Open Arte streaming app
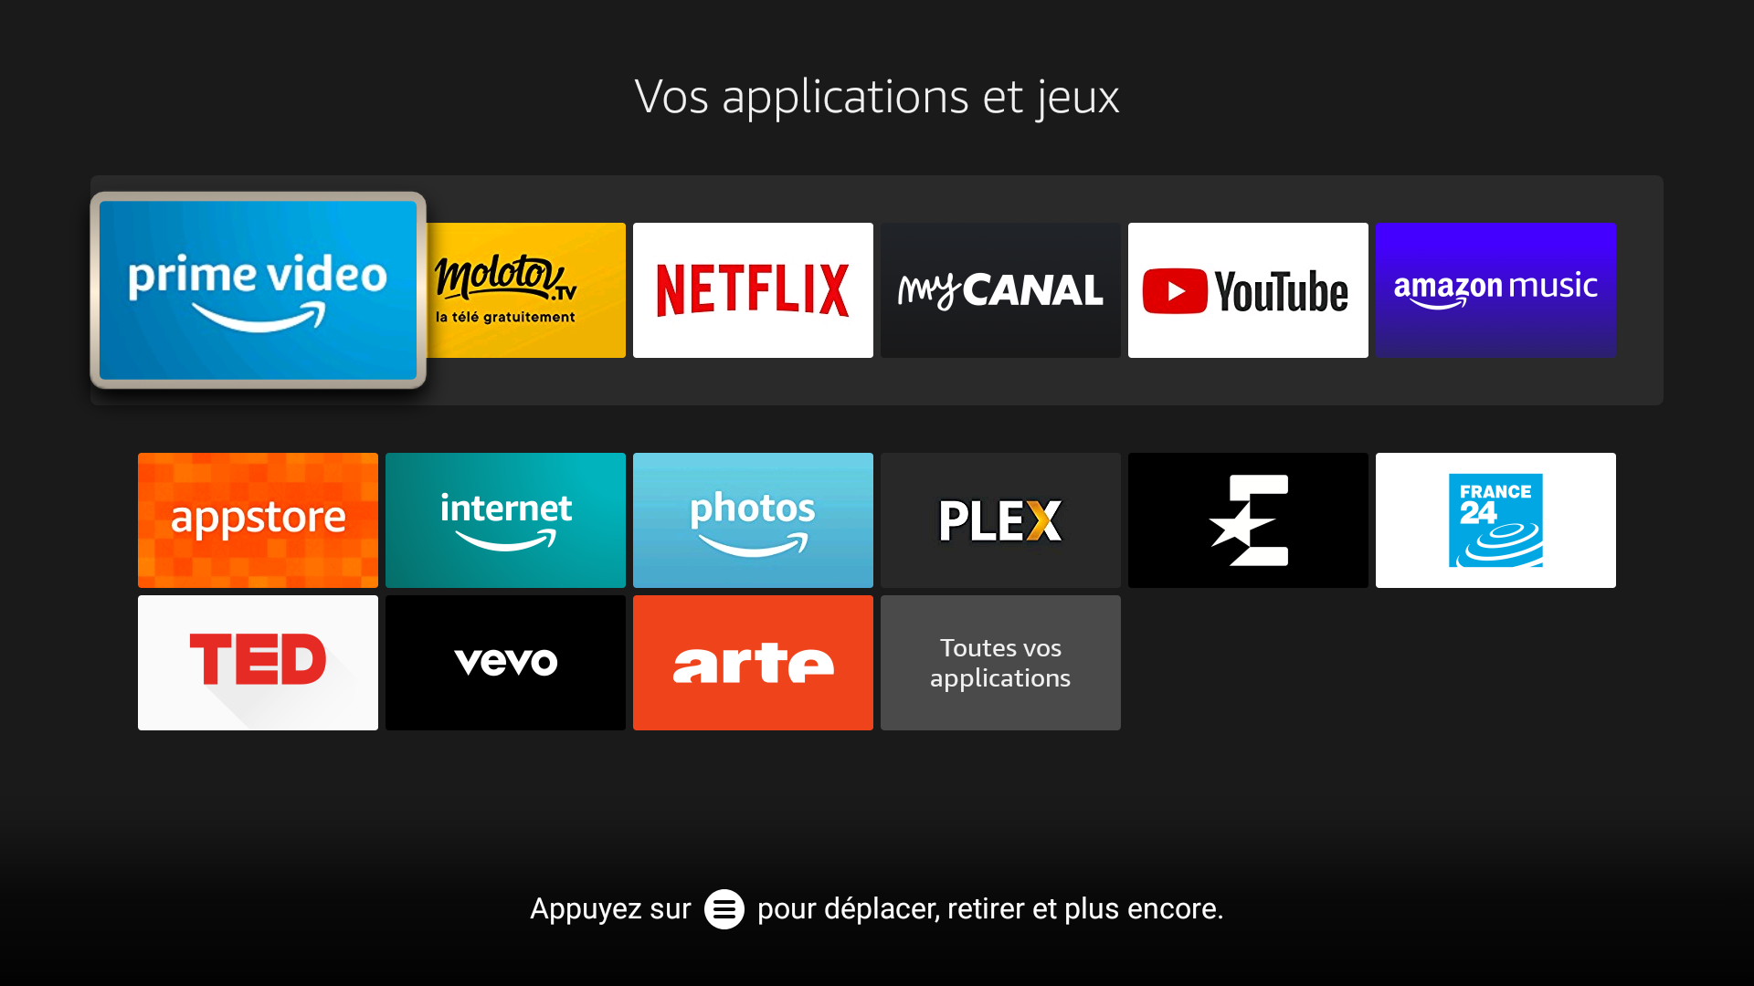Screen dimensions: 1754x986 coord(753,662)
